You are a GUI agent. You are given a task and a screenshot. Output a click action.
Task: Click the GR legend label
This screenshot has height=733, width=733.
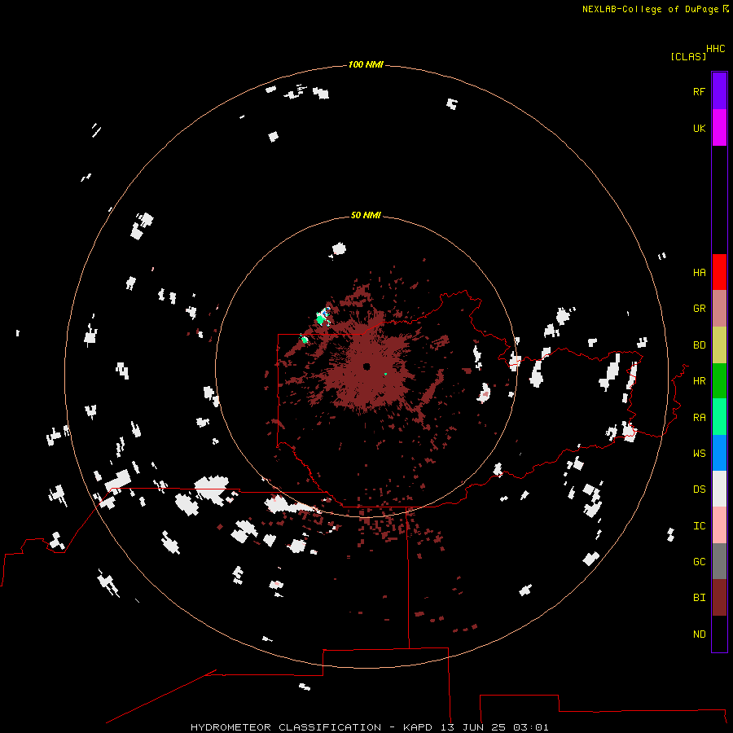pyautogui.click(x=699, y=309)
